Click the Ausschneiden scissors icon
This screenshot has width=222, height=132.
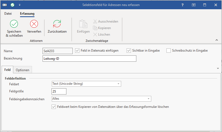point(95,21)
